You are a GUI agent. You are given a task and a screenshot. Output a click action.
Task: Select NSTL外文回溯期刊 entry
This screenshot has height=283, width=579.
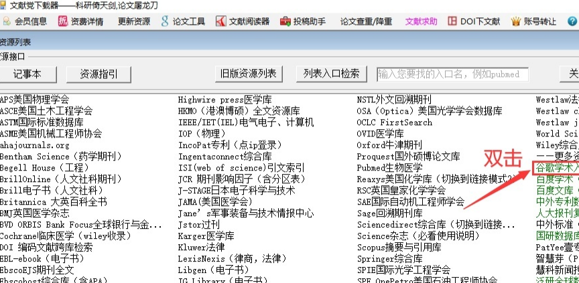point(394,100)
